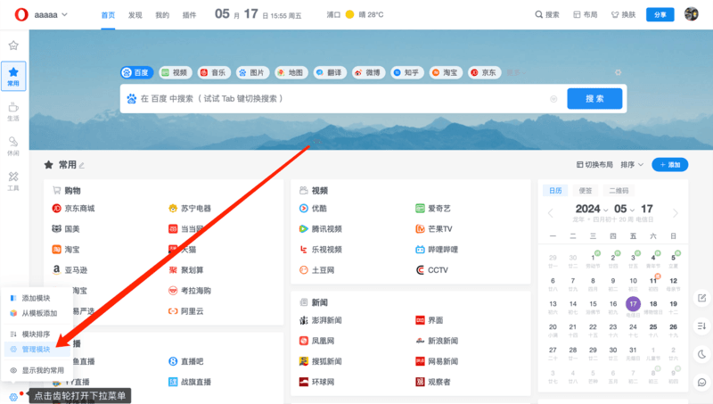The image size is (713, 404).
Task: Open the 亚马逊 link
Action: [x=70, y=270]
